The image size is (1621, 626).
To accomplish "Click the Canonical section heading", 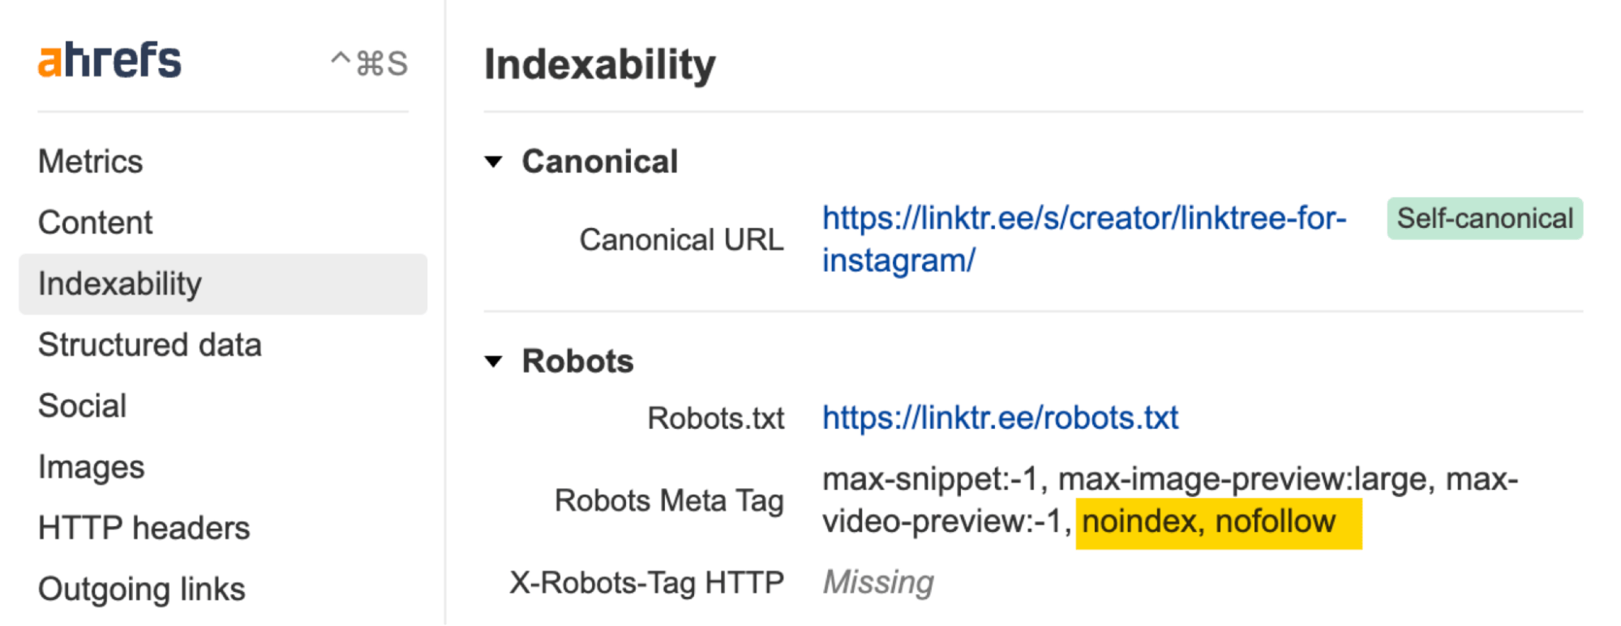I will click(600, 161).
